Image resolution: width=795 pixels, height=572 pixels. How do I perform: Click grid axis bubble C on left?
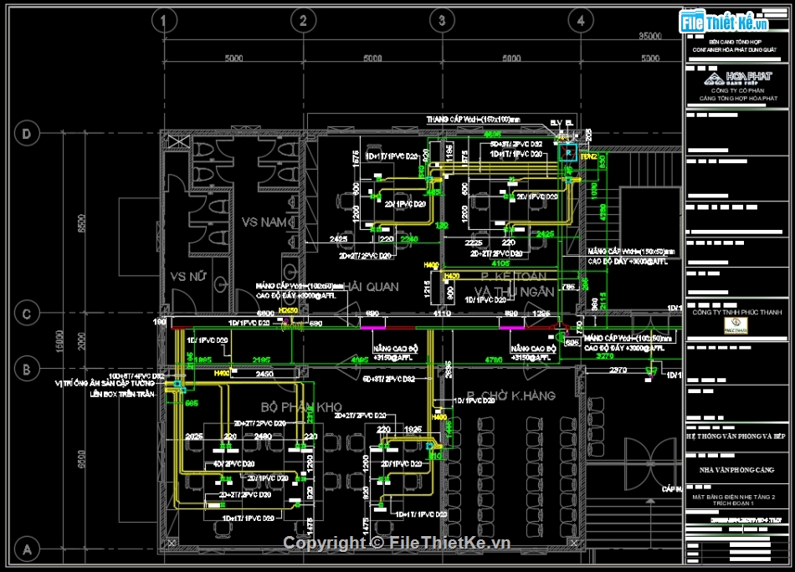[28, 314]
